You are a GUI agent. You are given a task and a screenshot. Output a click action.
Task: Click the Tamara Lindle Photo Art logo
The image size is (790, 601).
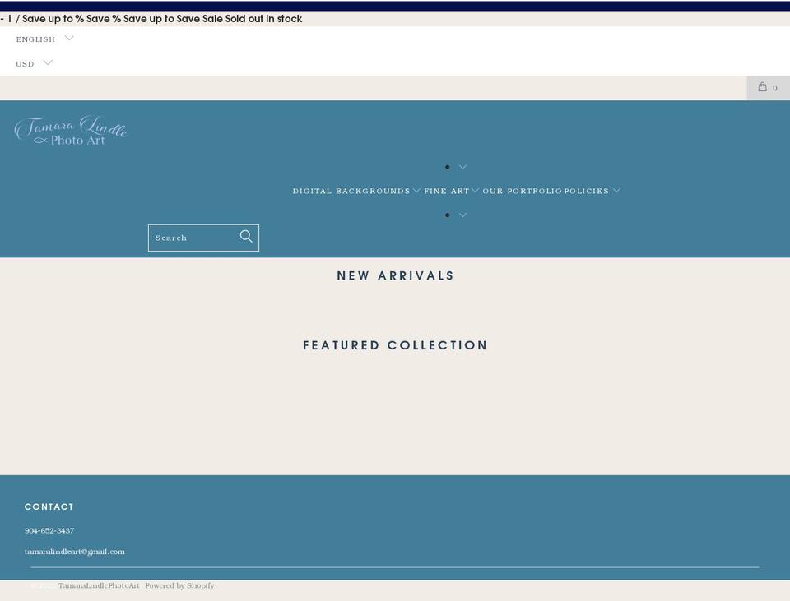pyautogui.click(x=71, y=131)
